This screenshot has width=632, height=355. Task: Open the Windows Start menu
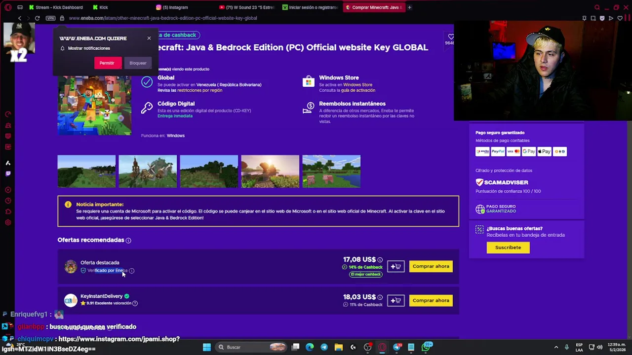[207, 347]
